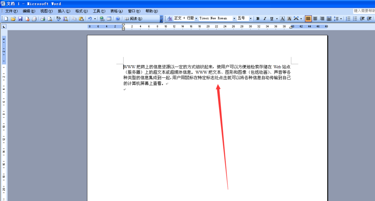Viewport: 375px width, 201px height.
Task: Open the 文件(F) menu
Action: pyautogui.click(x=12, y=11)
